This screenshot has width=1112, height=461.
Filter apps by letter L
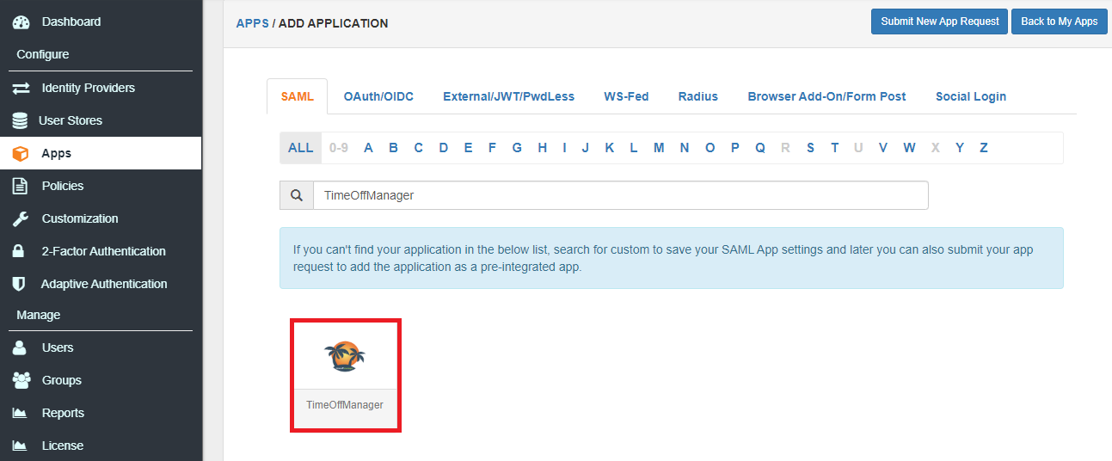coord(633,148)
